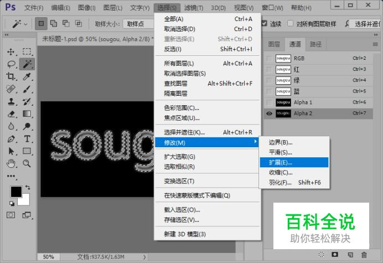The image size is (383, 263).
Task: Toggle visibility of RGB channel
Action: [269, 59]
